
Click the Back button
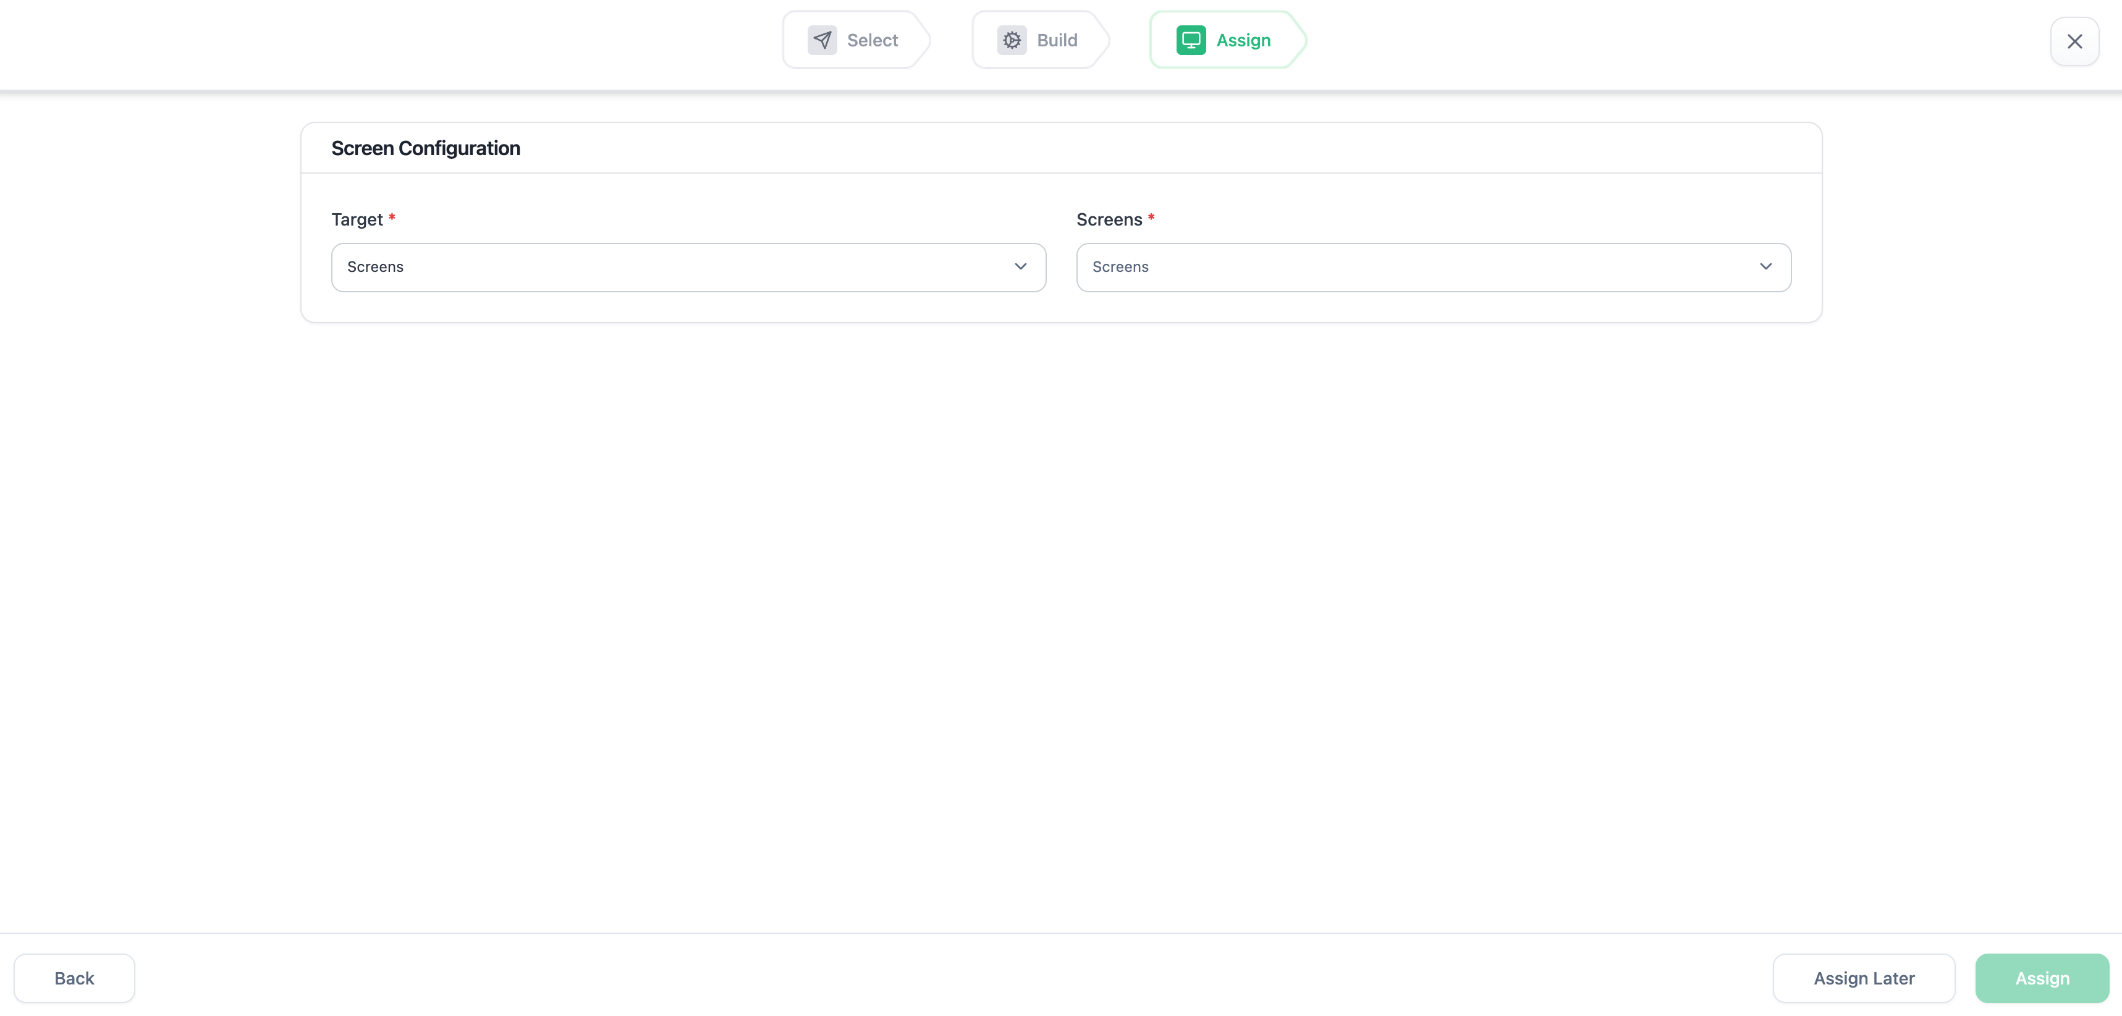(x=74, y=978)
